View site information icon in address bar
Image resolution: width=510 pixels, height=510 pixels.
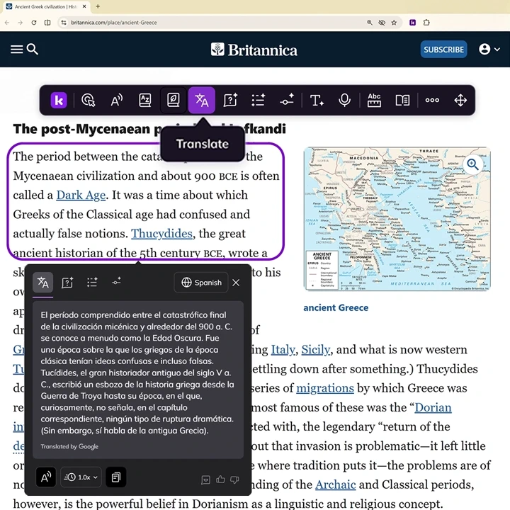pos(64,23)
